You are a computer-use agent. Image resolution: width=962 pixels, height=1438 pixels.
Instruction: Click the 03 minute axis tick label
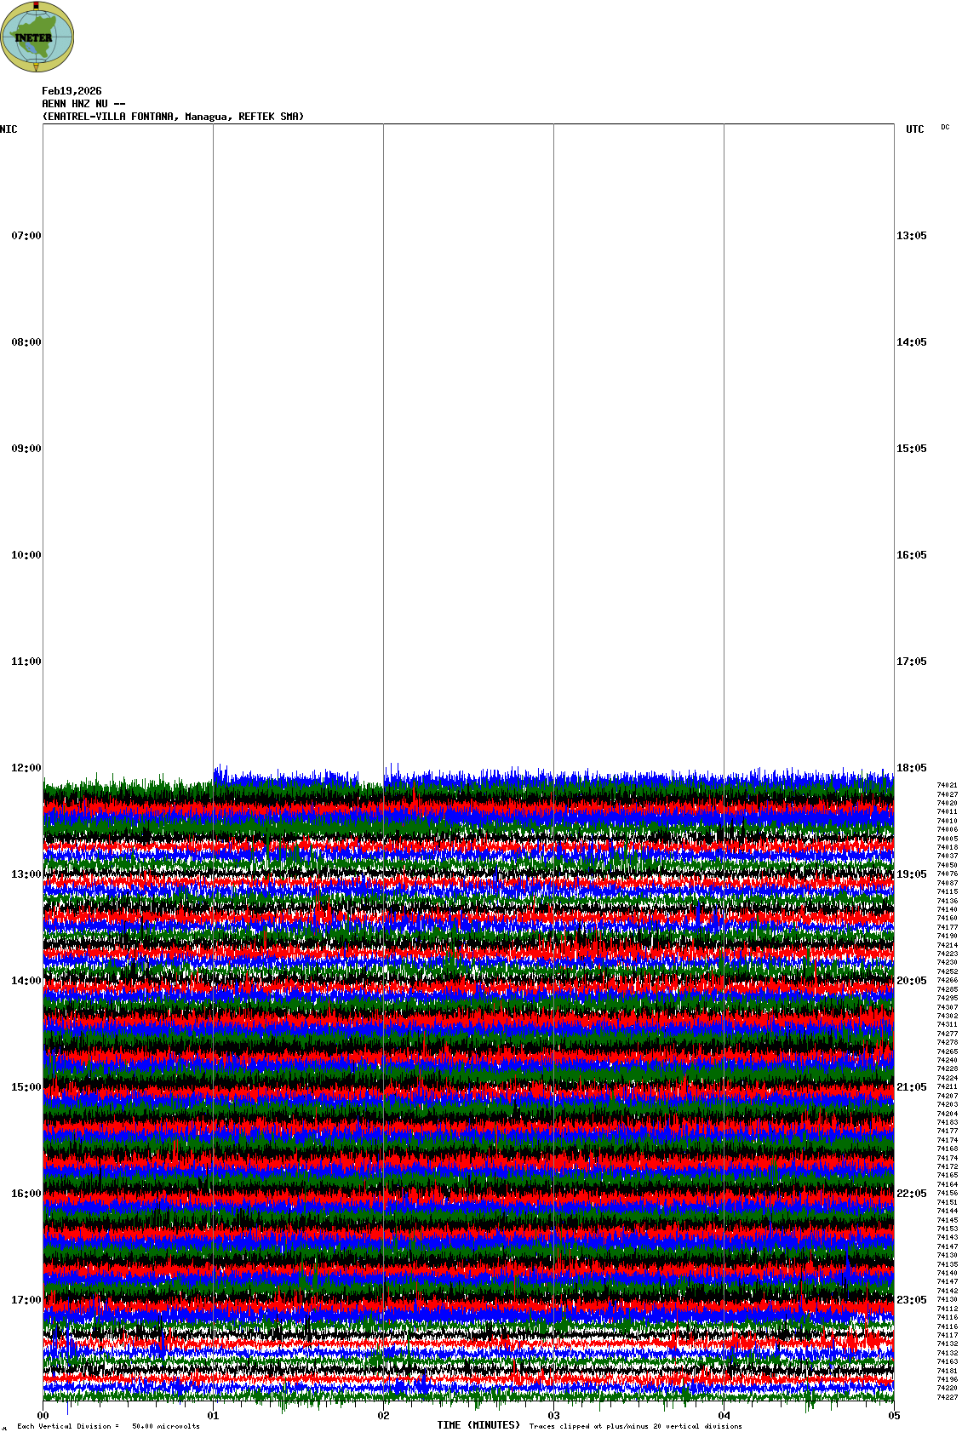[x=553, y=1416]
